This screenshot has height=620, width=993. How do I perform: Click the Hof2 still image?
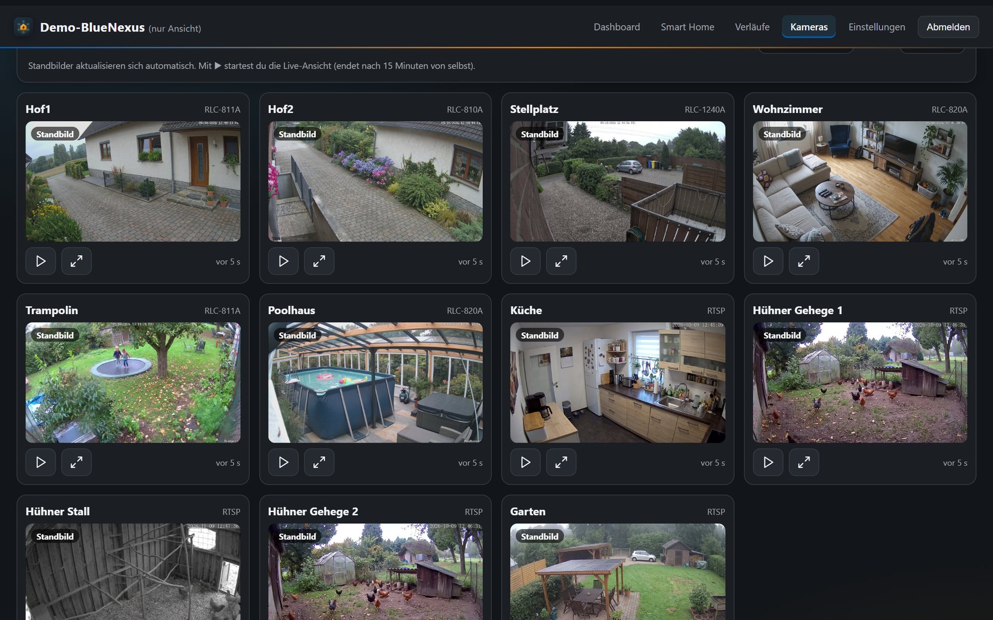[375, 181]
